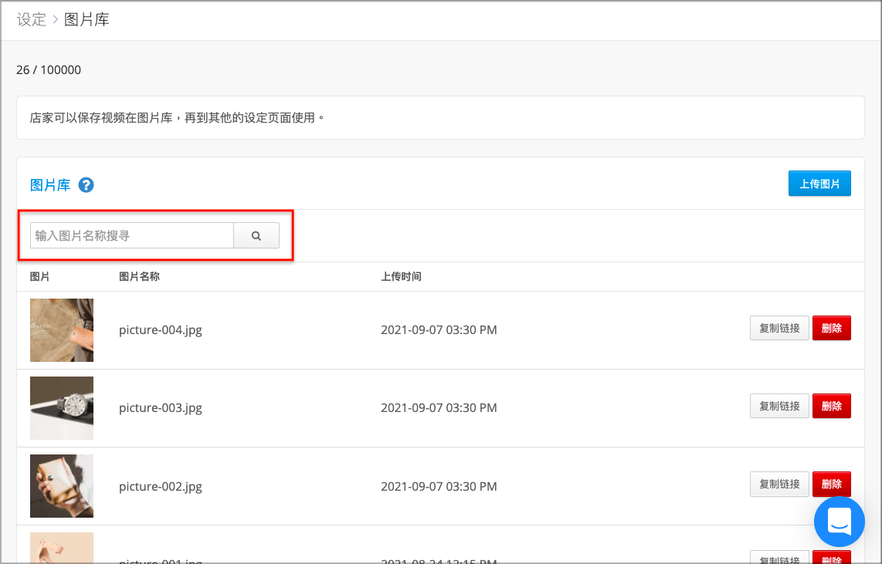Image resolution: width=882 pixels, height=564 pixels.
Task: Delete picture-004.jpg
Action: (x=831, y=328)
